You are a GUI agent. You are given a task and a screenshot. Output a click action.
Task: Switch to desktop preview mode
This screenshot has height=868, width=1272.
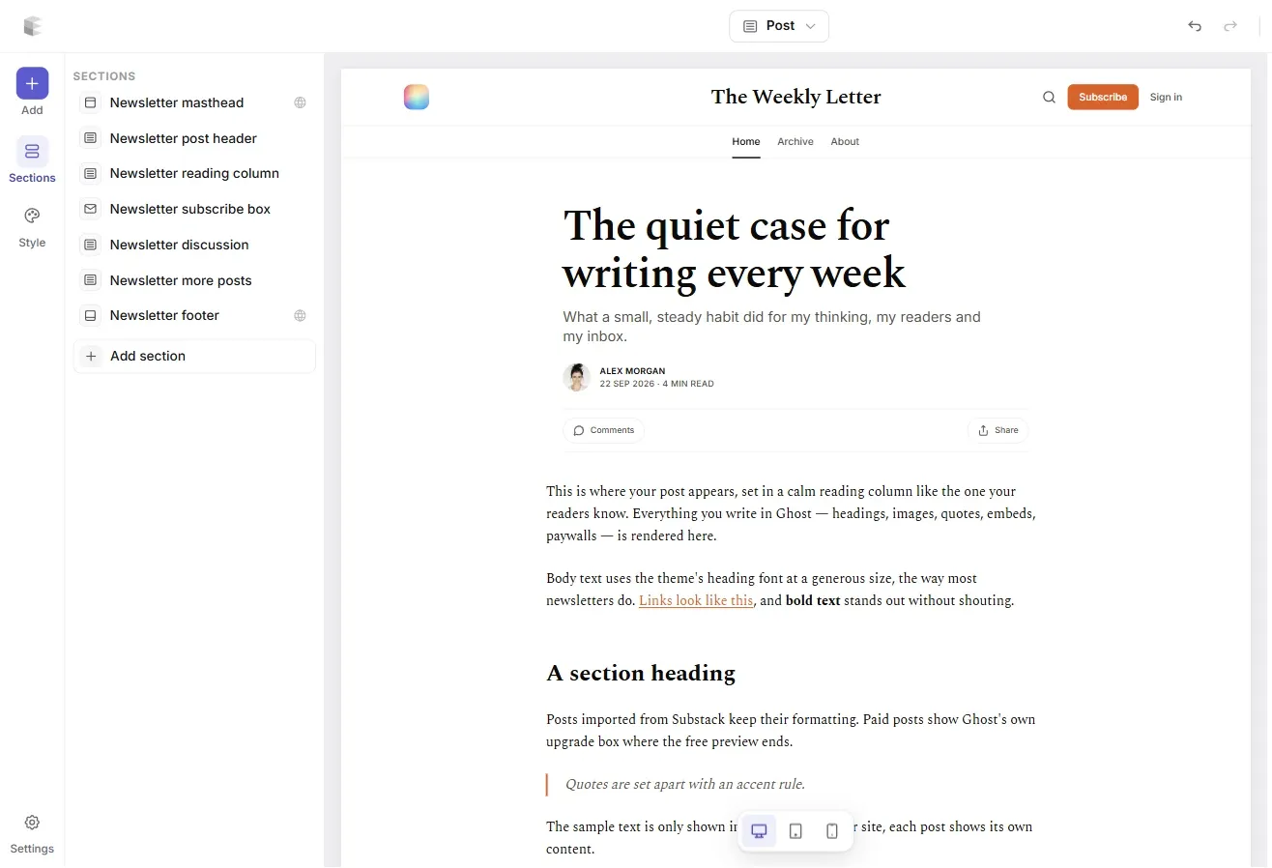[x=759, y=831]
